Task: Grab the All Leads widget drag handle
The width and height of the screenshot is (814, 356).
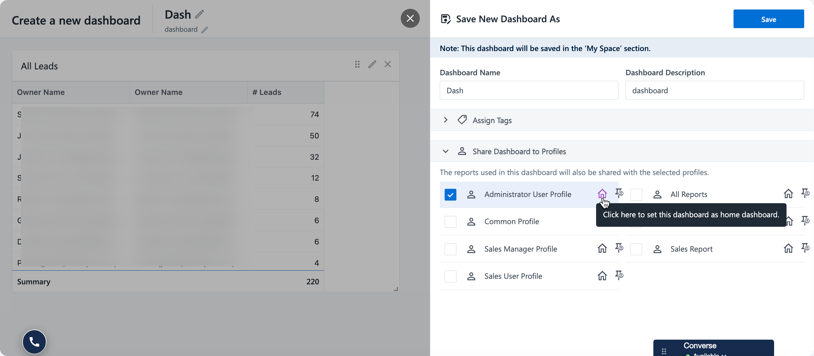Action: 357,64
